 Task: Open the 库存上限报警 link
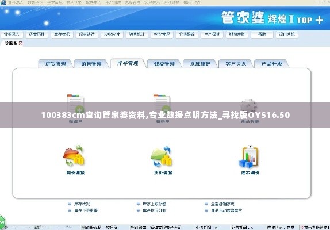[x=155, y=204]
